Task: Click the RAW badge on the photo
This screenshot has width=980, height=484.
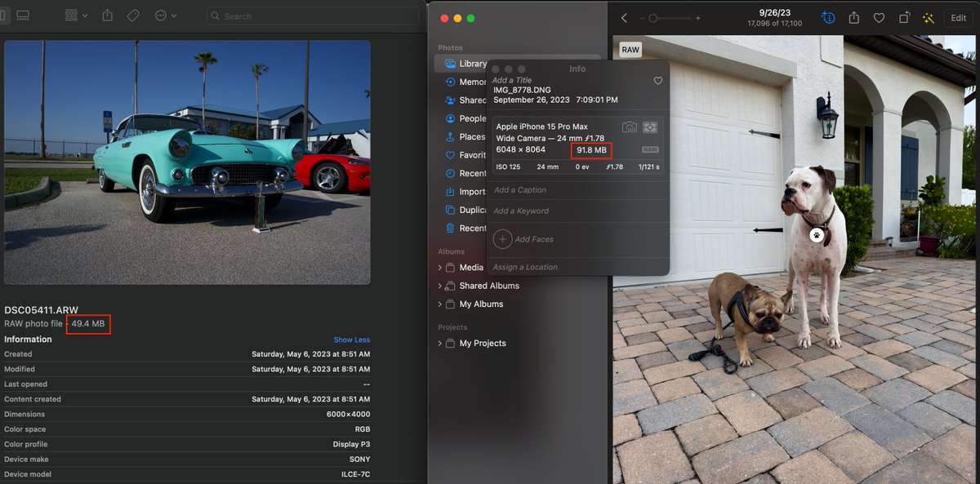Action: pyautogui.click(x=630, y=50)
